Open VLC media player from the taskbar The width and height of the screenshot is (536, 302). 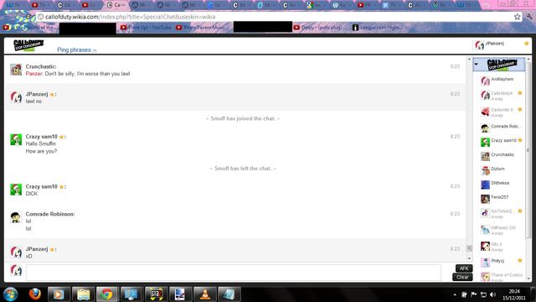[x=204, y=294]
